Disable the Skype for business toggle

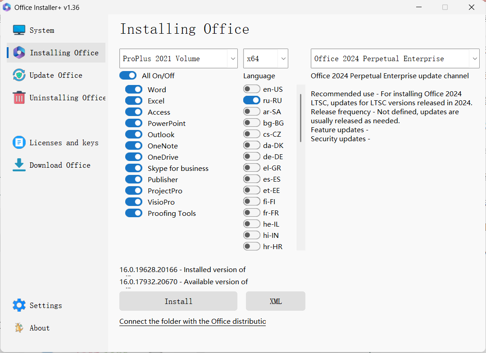[134, 168]
